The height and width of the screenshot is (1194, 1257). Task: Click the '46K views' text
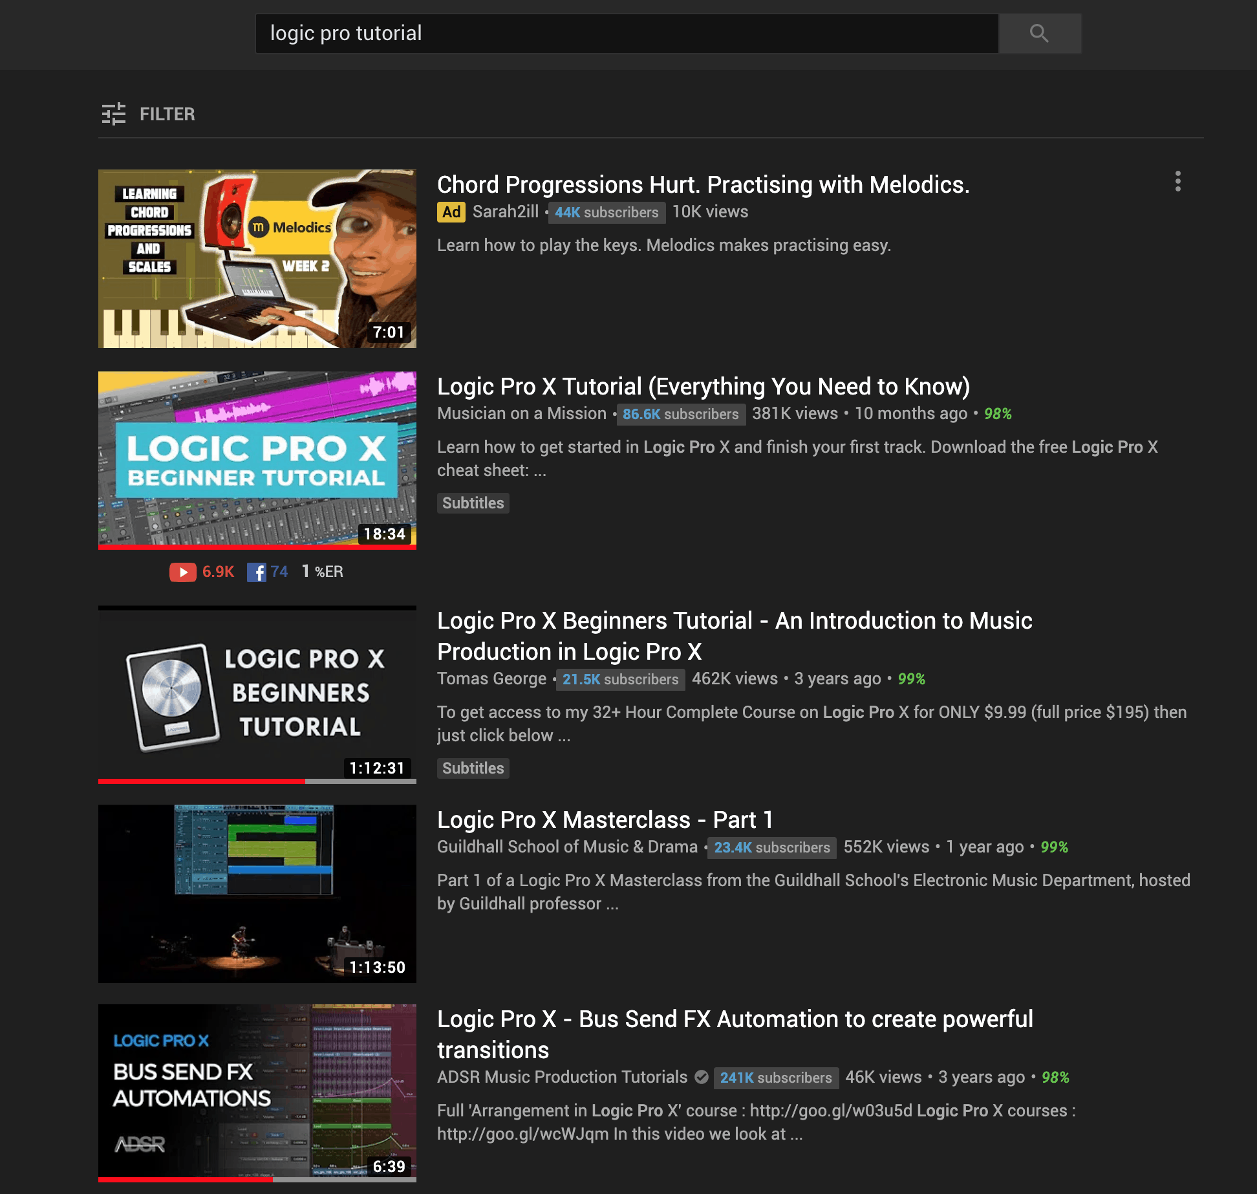point(883,1077)
